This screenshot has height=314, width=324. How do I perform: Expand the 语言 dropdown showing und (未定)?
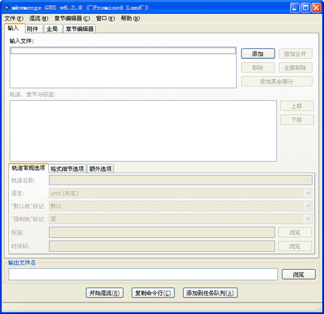[x=180, y=193]
